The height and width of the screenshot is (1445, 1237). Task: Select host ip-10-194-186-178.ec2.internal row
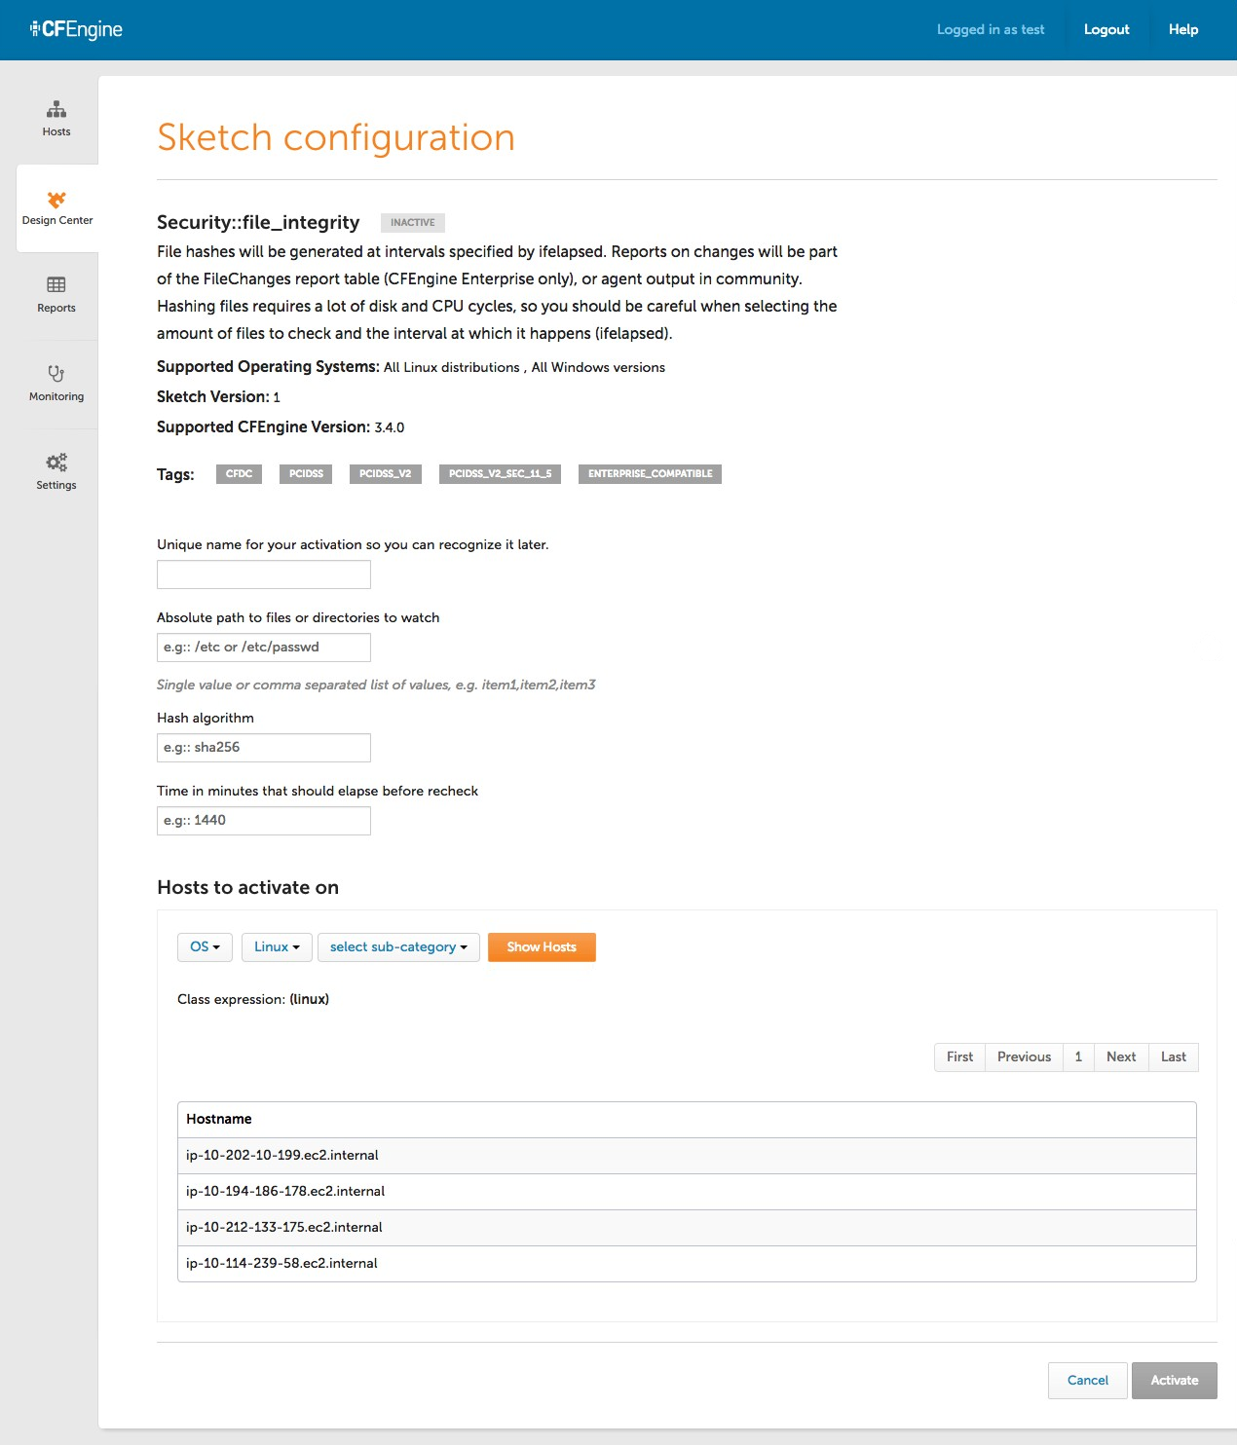(x=687, y=1192)
